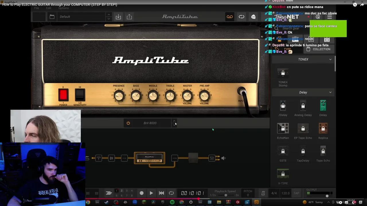Open the mixer block in chain
The image size is (367, 206).
pyautogui.click(x=212, y=158)
